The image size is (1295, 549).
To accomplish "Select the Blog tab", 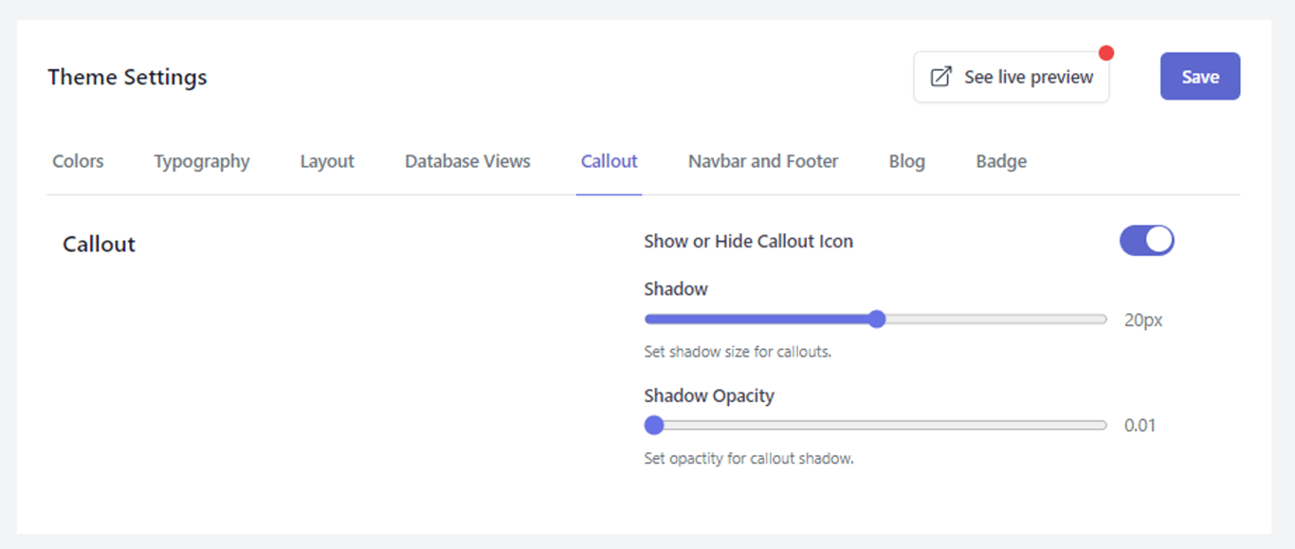I will coord(906,161).
